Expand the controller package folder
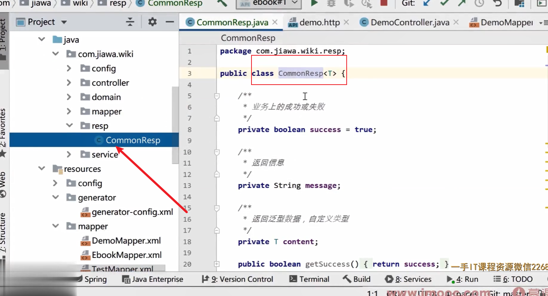Screen dimensions: 548x296 (69, 83)
